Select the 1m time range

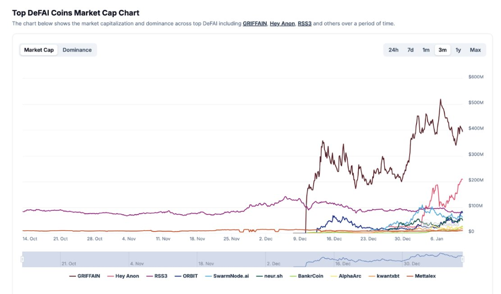[426, 50]
